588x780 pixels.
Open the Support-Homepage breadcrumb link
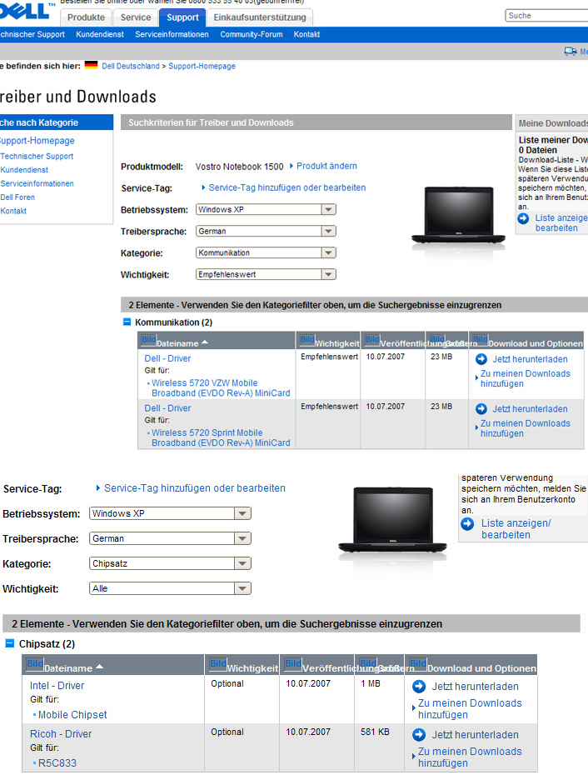click(202, 66)
